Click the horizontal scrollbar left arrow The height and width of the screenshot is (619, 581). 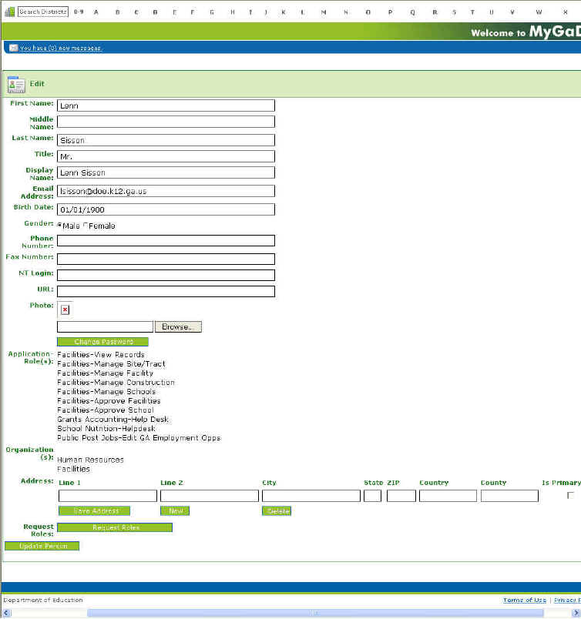[5, 613]
